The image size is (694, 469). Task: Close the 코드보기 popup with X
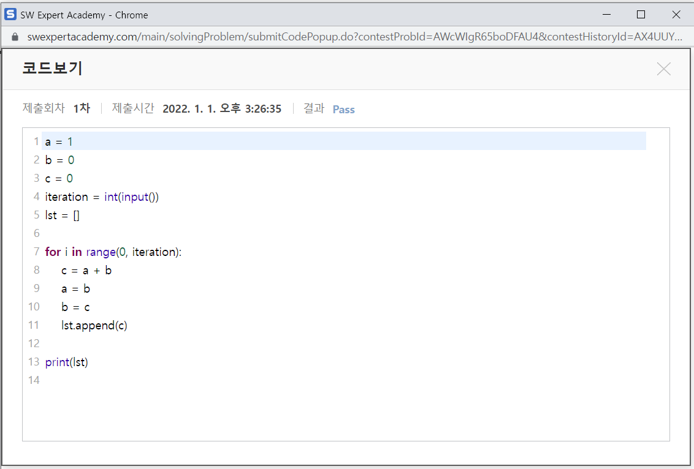(663, 69)
